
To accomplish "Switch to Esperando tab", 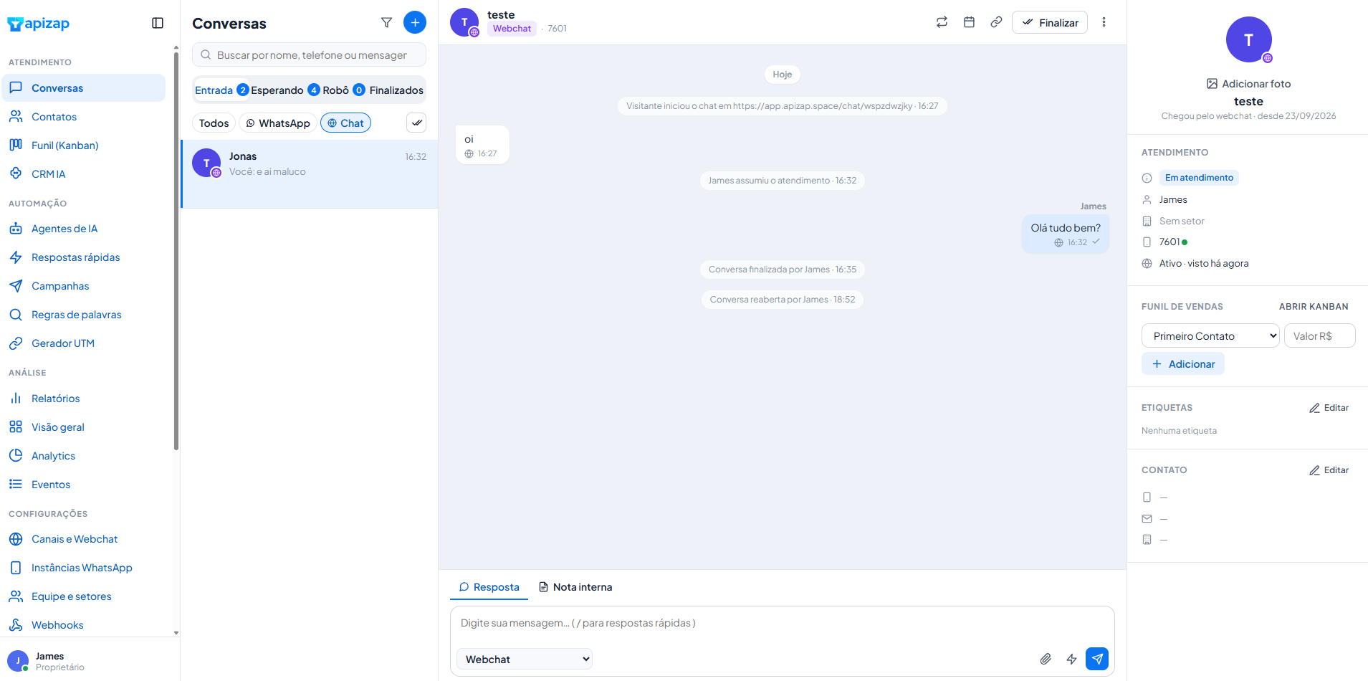I will (284, 90).
